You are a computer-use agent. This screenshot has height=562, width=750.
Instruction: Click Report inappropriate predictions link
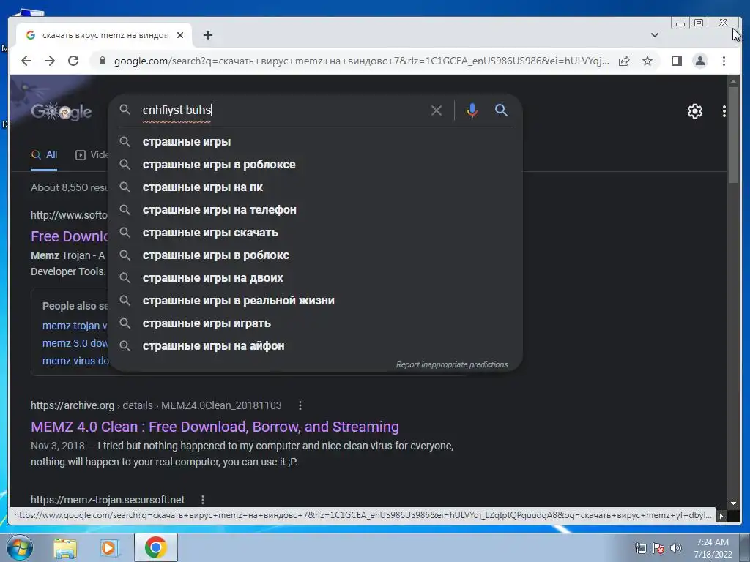(452, 364)
